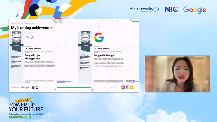Viewport: 217px width, 122px height.
Task: Open the UX Design certificate verify link
Action: (x=132, y=82)
